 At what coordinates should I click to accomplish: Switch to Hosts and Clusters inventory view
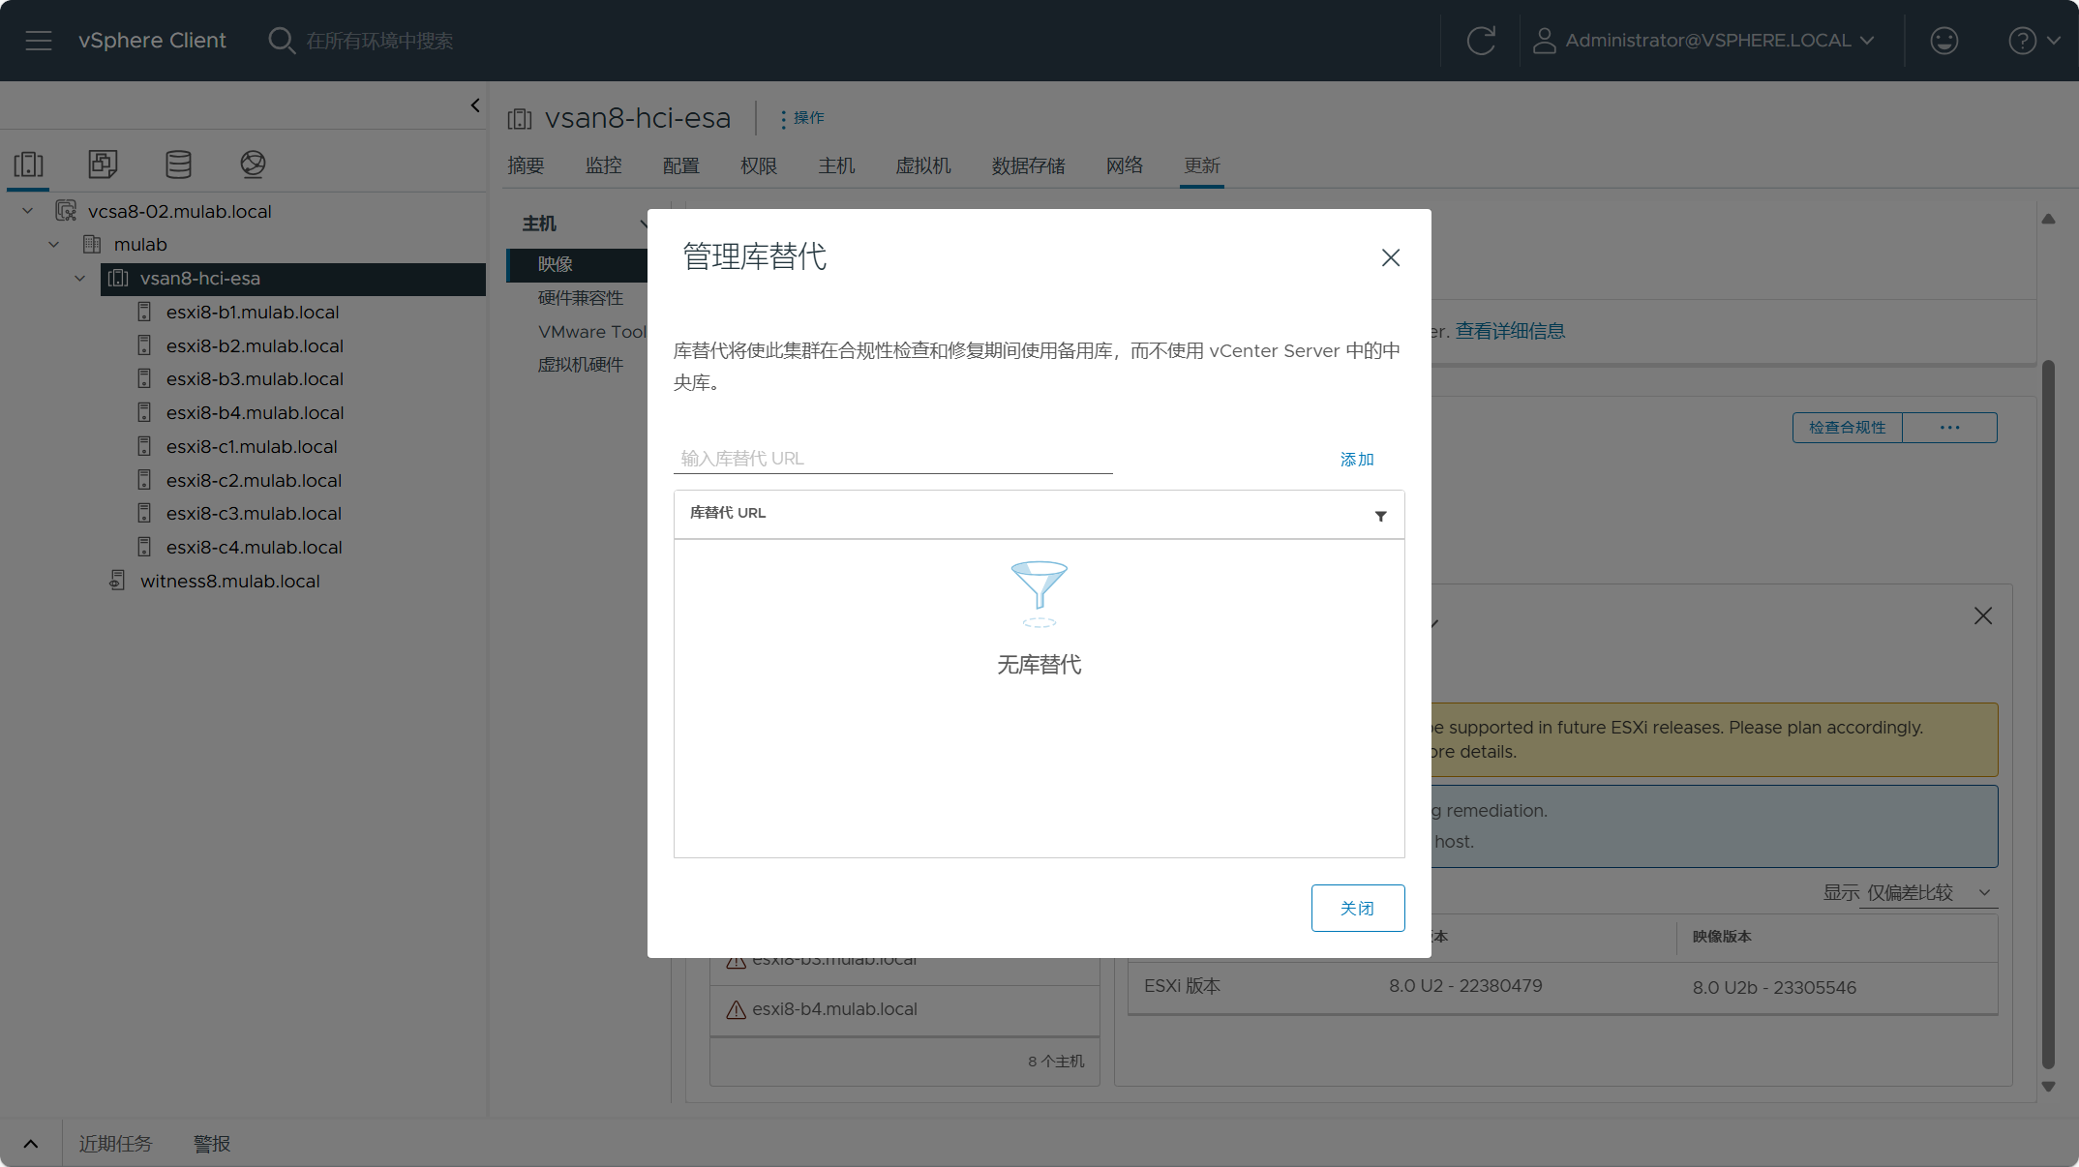pyautogui.click(x=29, y=165)
